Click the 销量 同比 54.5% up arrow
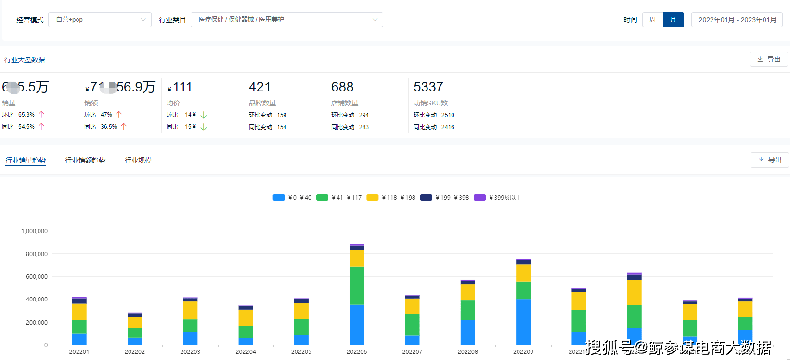 (x=41, y=127)
